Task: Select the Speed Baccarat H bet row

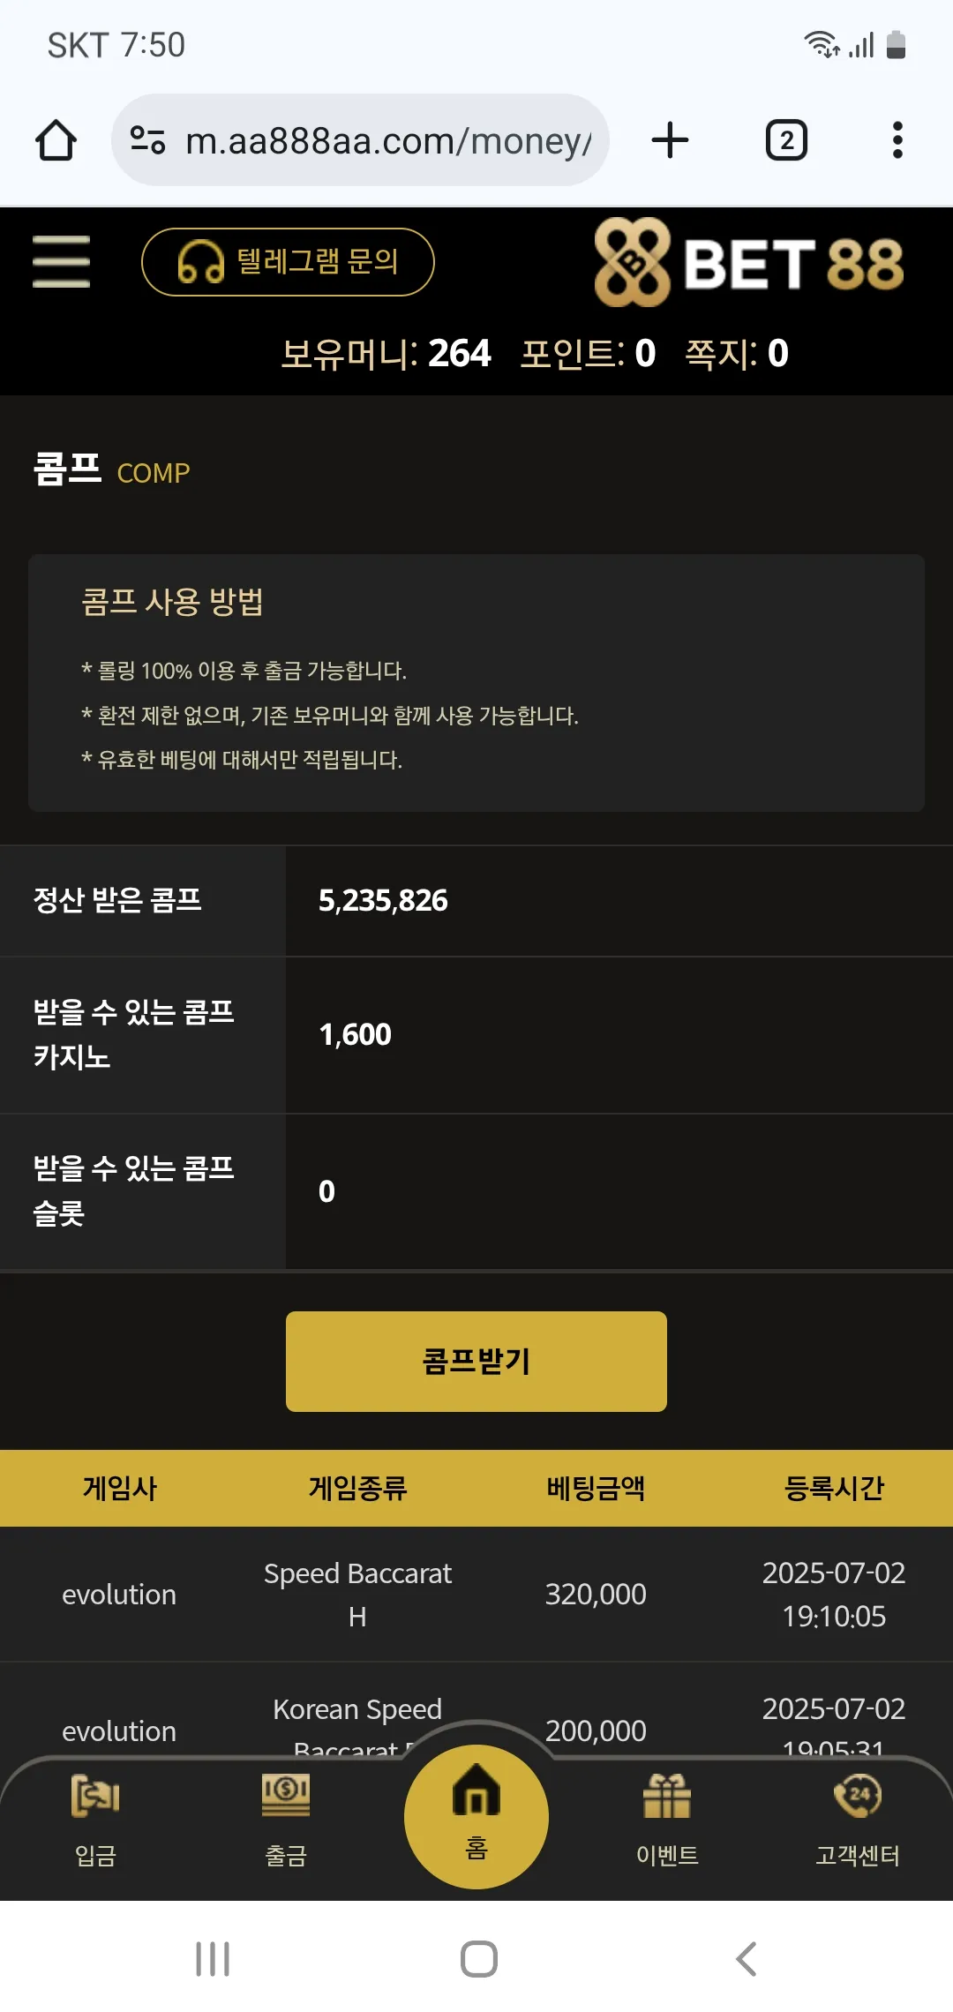Action: point(476,1595)
